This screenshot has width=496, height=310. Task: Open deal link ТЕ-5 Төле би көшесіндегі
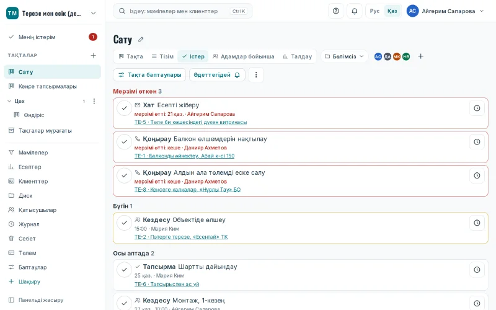point(190,122)
